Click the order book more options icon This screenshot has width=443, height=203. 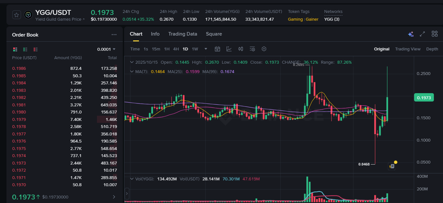tap(114, 34)
